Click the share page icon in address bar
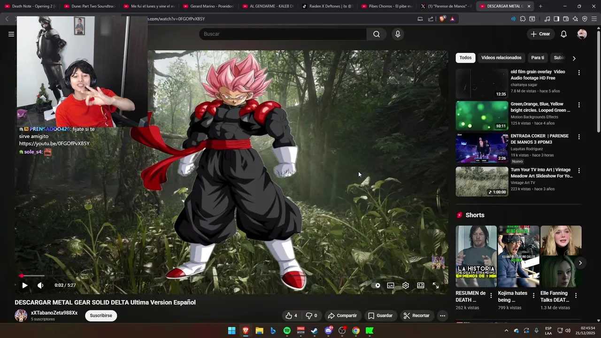Image resolution: width=601 pixels, height=338 pixels. [431, 19]
